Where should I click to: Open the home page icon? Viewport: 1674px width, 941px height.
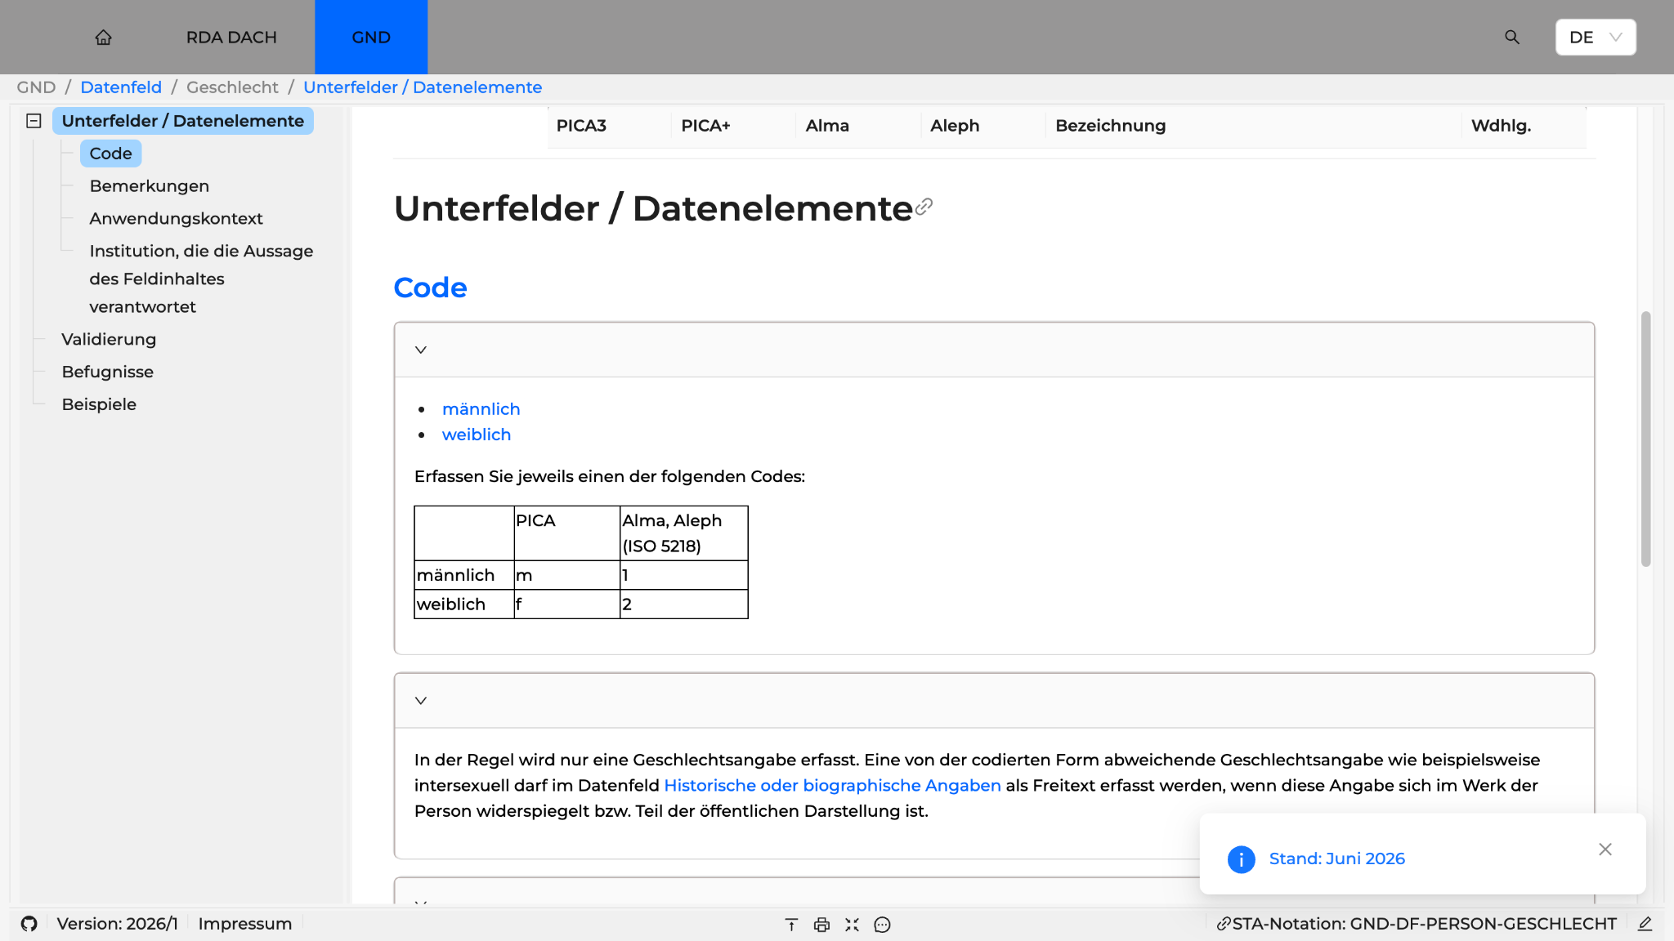(103, 38)
